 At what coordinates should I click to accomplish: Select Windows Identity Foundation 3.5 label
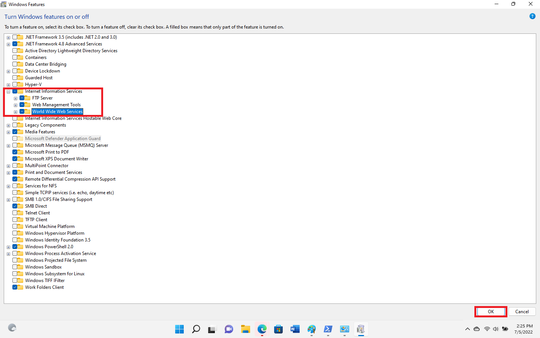tap(58, 240)
